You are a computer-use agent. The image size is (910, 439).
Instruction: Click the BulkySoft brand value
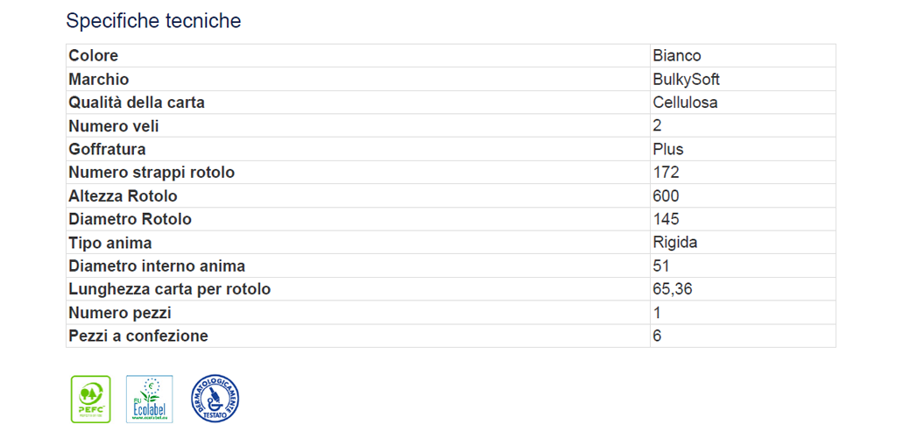point(686,80)
